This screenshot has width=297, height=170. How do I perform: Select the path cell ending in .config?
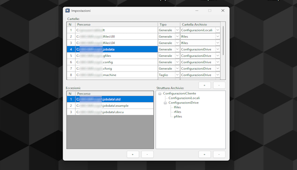point(117,62)
